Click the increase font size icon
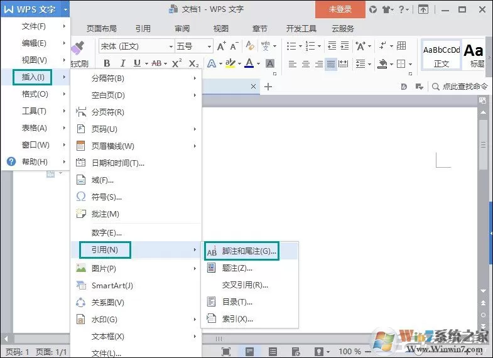This screenshot has width=493, height=358. pyautogui.click(x=221, y=46)
